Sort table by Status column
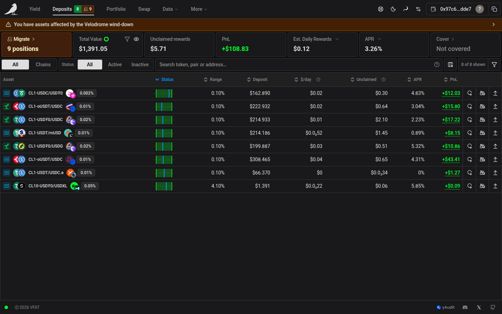 click(x=165, y=80)
